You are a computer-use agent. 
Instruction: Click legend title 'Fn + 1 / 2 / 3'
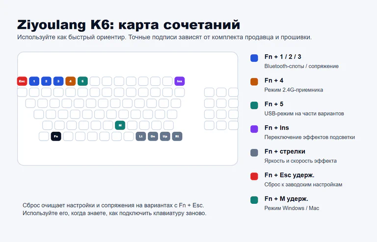[283, 57]
